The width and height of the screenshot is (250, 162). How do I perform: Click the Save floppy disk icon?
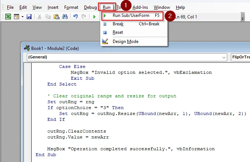pos(29,17)
